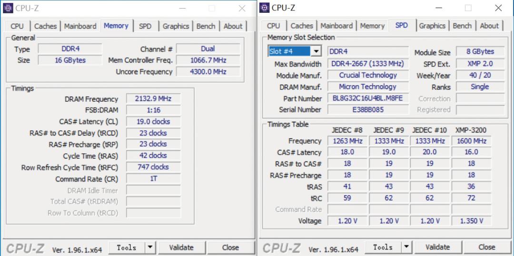Screen dimensions: 514x256
Task: Click Module Manuf. Crucial Technology field
Action: click(x=368, y=75)
